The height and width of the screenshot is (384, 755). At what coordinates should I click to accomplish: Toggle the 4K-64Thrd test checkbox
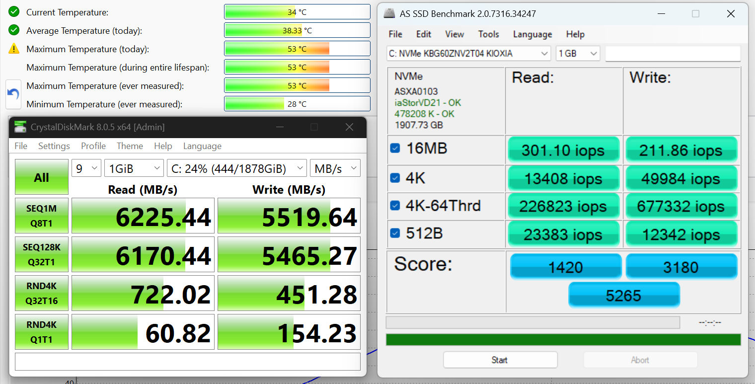[395, 205]
